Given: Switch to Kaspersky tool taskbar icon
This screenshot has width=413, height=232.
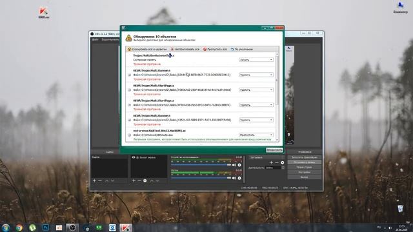Looking at the screenshot, I should [126, 227].
